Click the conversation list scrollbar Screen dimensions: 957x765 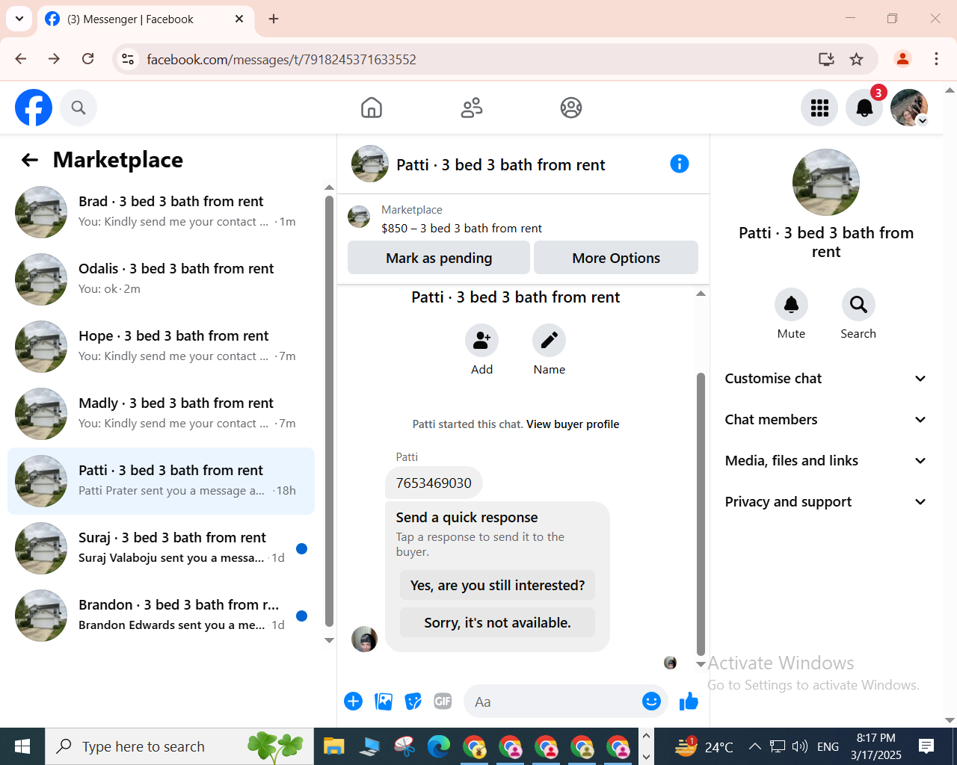(329, 411)
